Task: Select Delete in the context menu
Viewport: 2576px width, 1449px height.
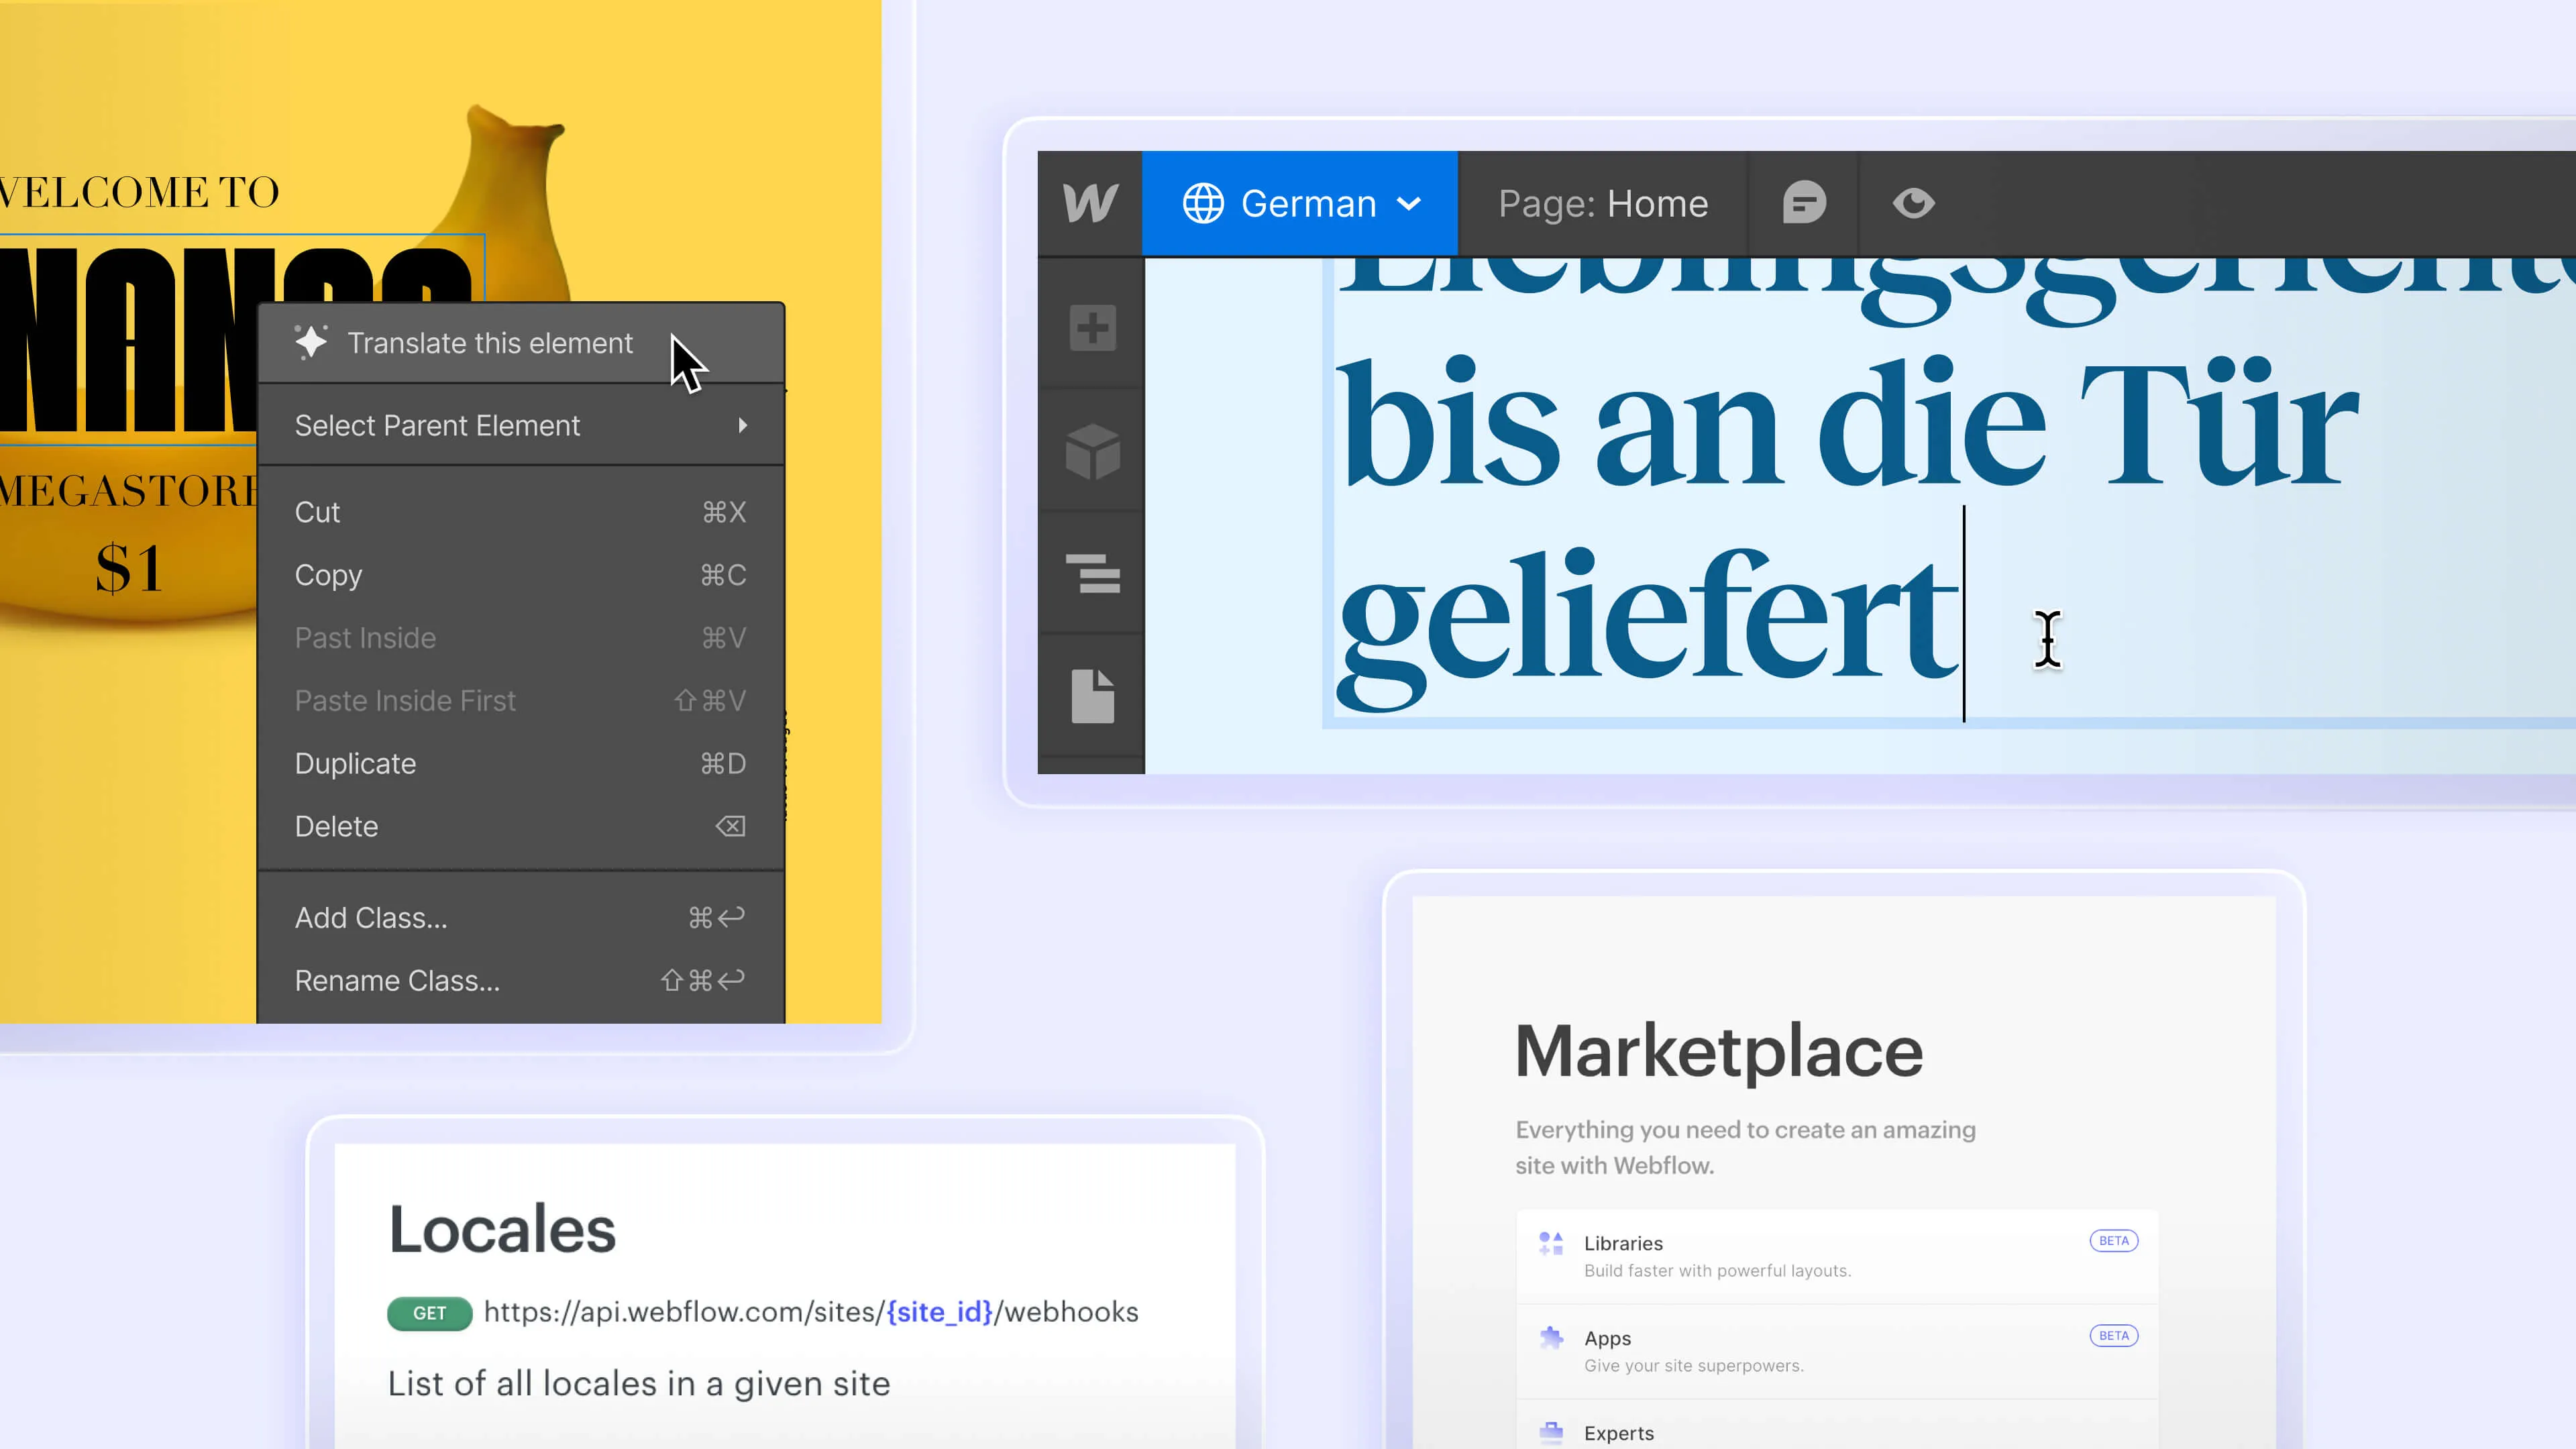Action: pyautogui.click(x=336, y=826)
